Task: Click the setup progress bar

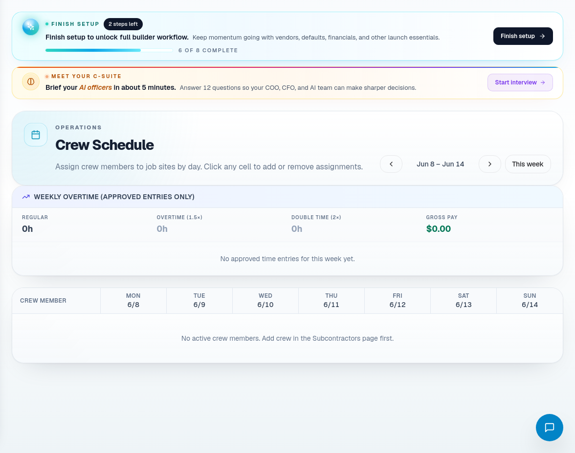Action: [109, 50]
